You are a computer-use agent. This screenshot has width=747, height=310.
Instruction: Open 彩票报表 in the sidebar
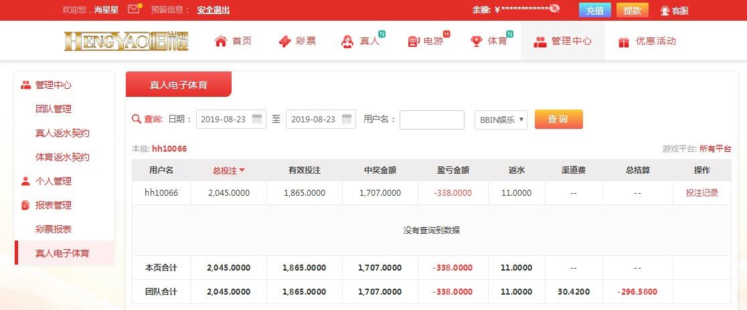[x=54, y=229]
